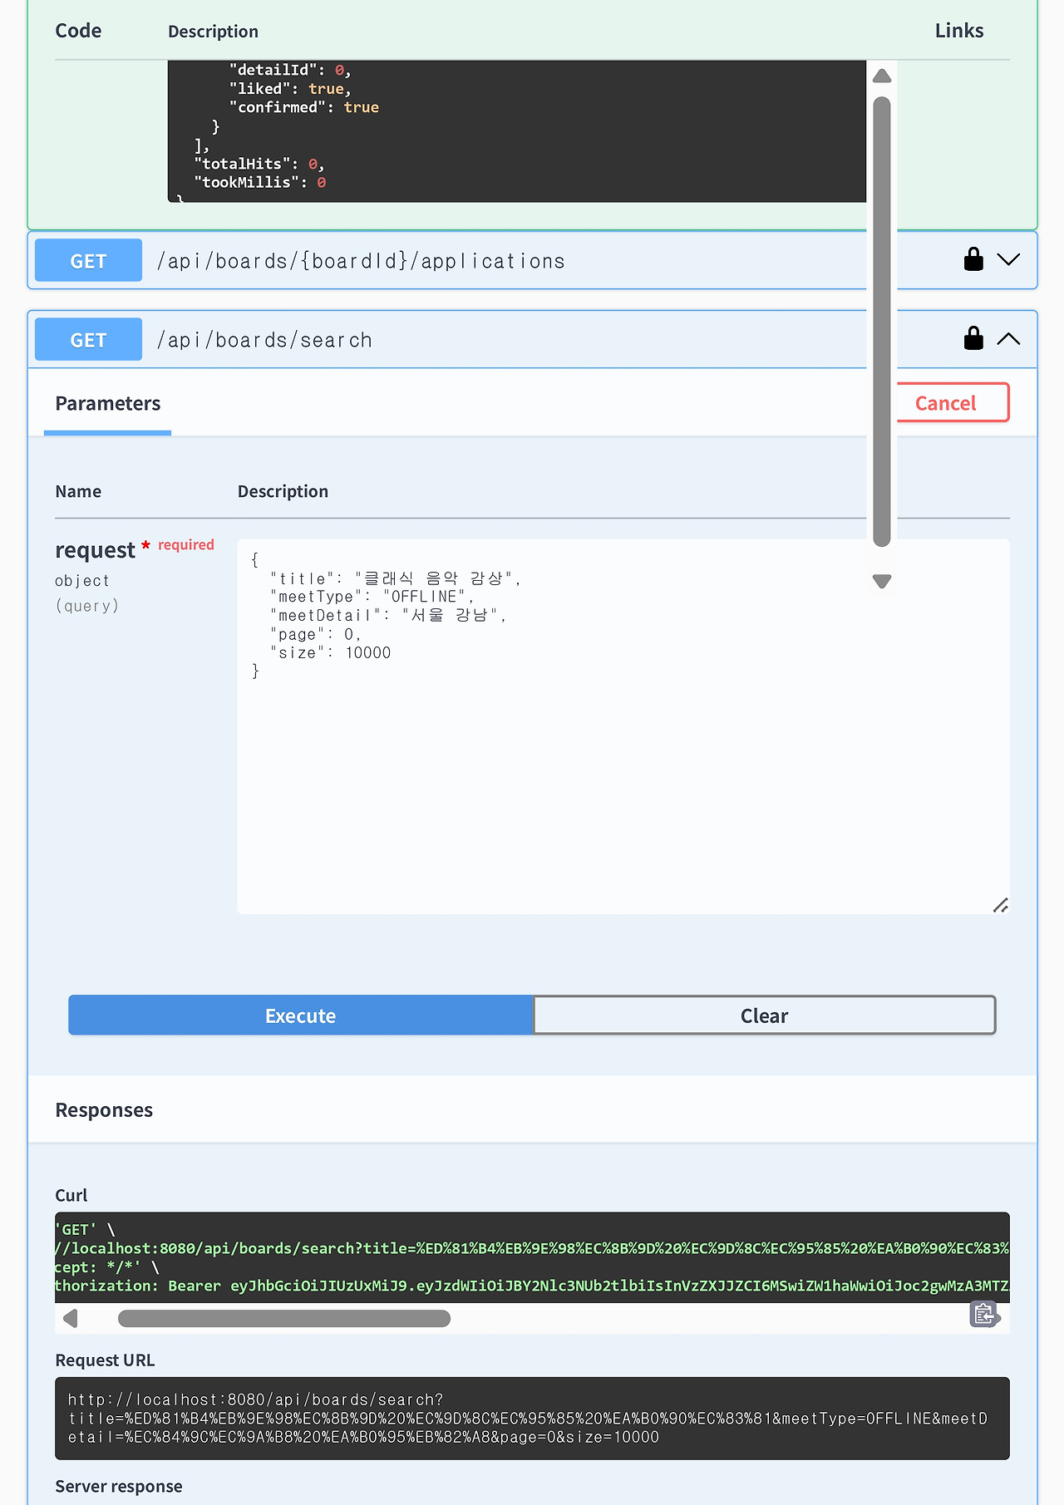Collapse the /api/boards/search endpoint chevron

click(1008, 339)
